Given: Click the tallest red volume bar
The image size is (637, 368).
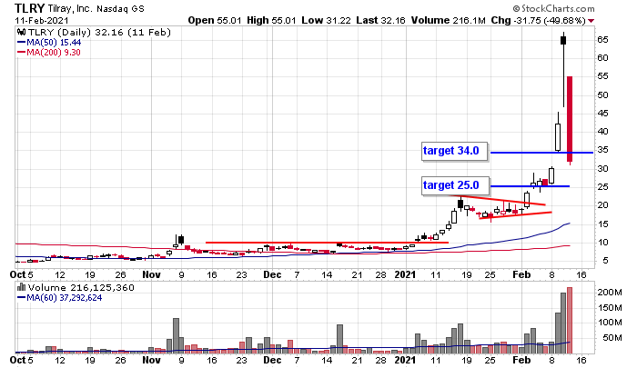Looking at the screenshot, I should pos(570,320).
